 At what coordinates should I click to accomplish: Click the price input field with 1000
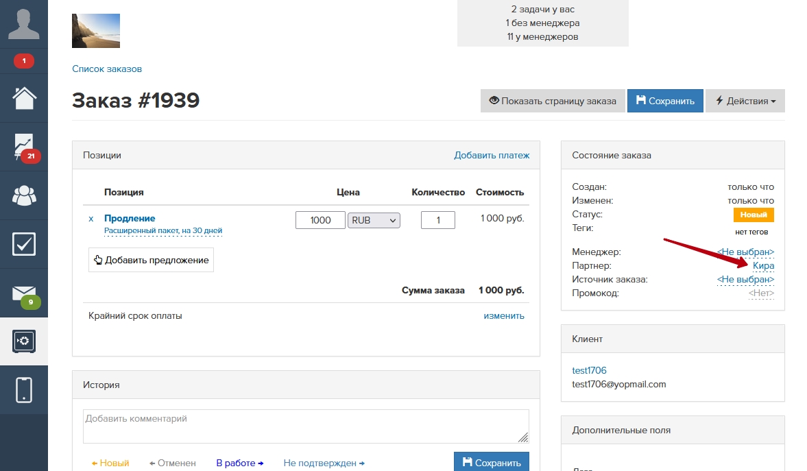point(320,220)
